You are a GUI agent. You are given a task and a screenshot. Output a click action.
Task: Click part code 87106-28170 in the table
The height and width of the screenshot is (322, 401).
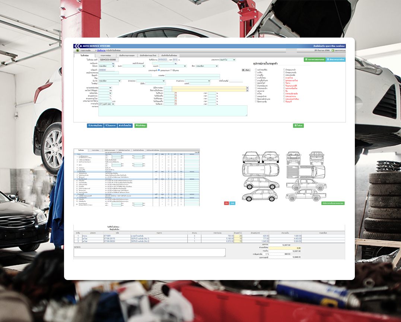click(x=109, y=238)
